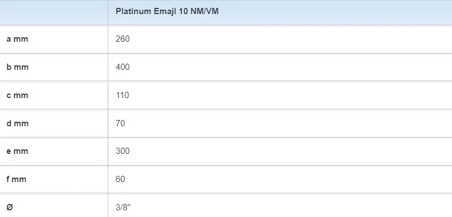This screenshot has height=217, width=452.
Task: Select the 'e mm' row label
Action: (x=17, y=151)
